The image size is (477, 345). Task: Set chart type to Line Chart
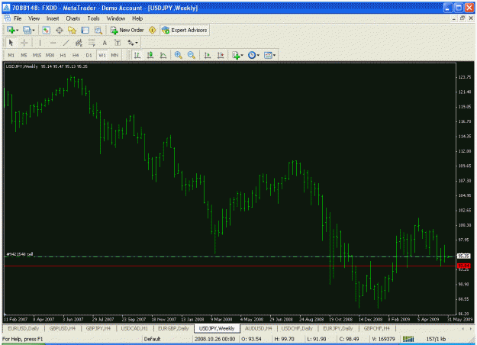click(163, 55)
